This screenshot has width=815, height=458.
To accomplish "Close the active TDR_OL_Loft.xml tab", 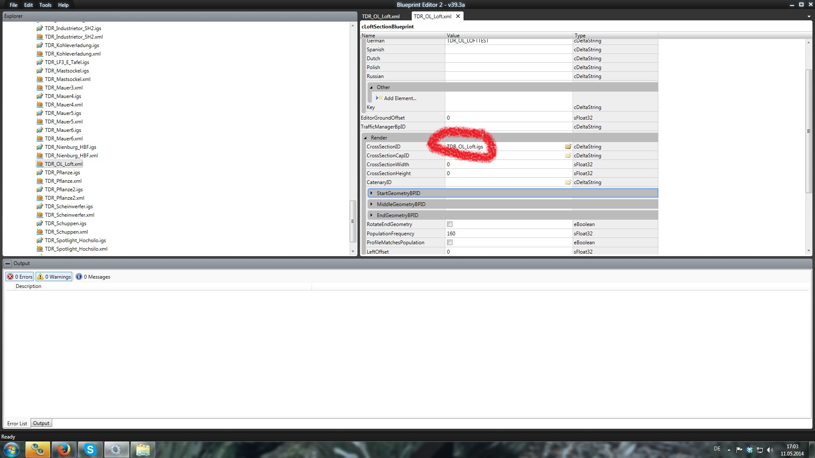I will point(458,17).
